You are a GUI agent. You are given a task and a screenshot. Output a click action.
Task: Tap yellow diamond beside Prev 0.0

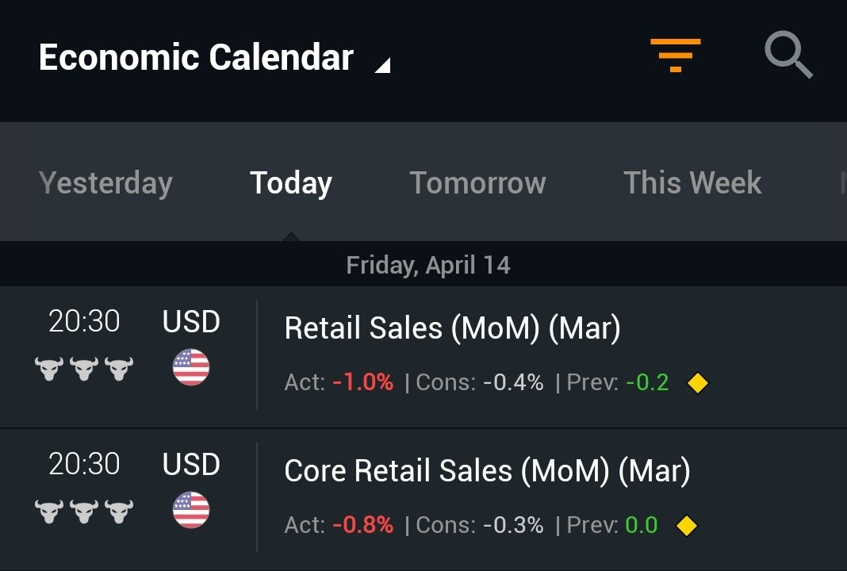pos(686,525)
